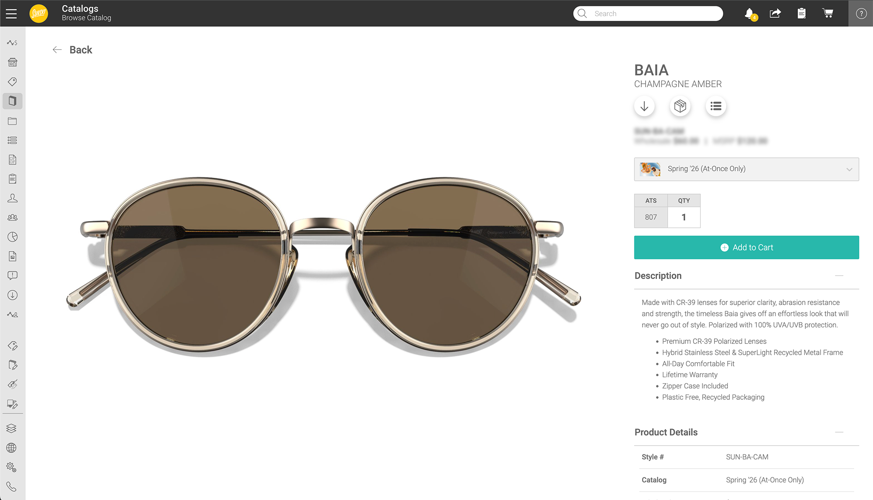Click the share icon in the top bar
Screen dimensions: 873x500
coord(775,14)
